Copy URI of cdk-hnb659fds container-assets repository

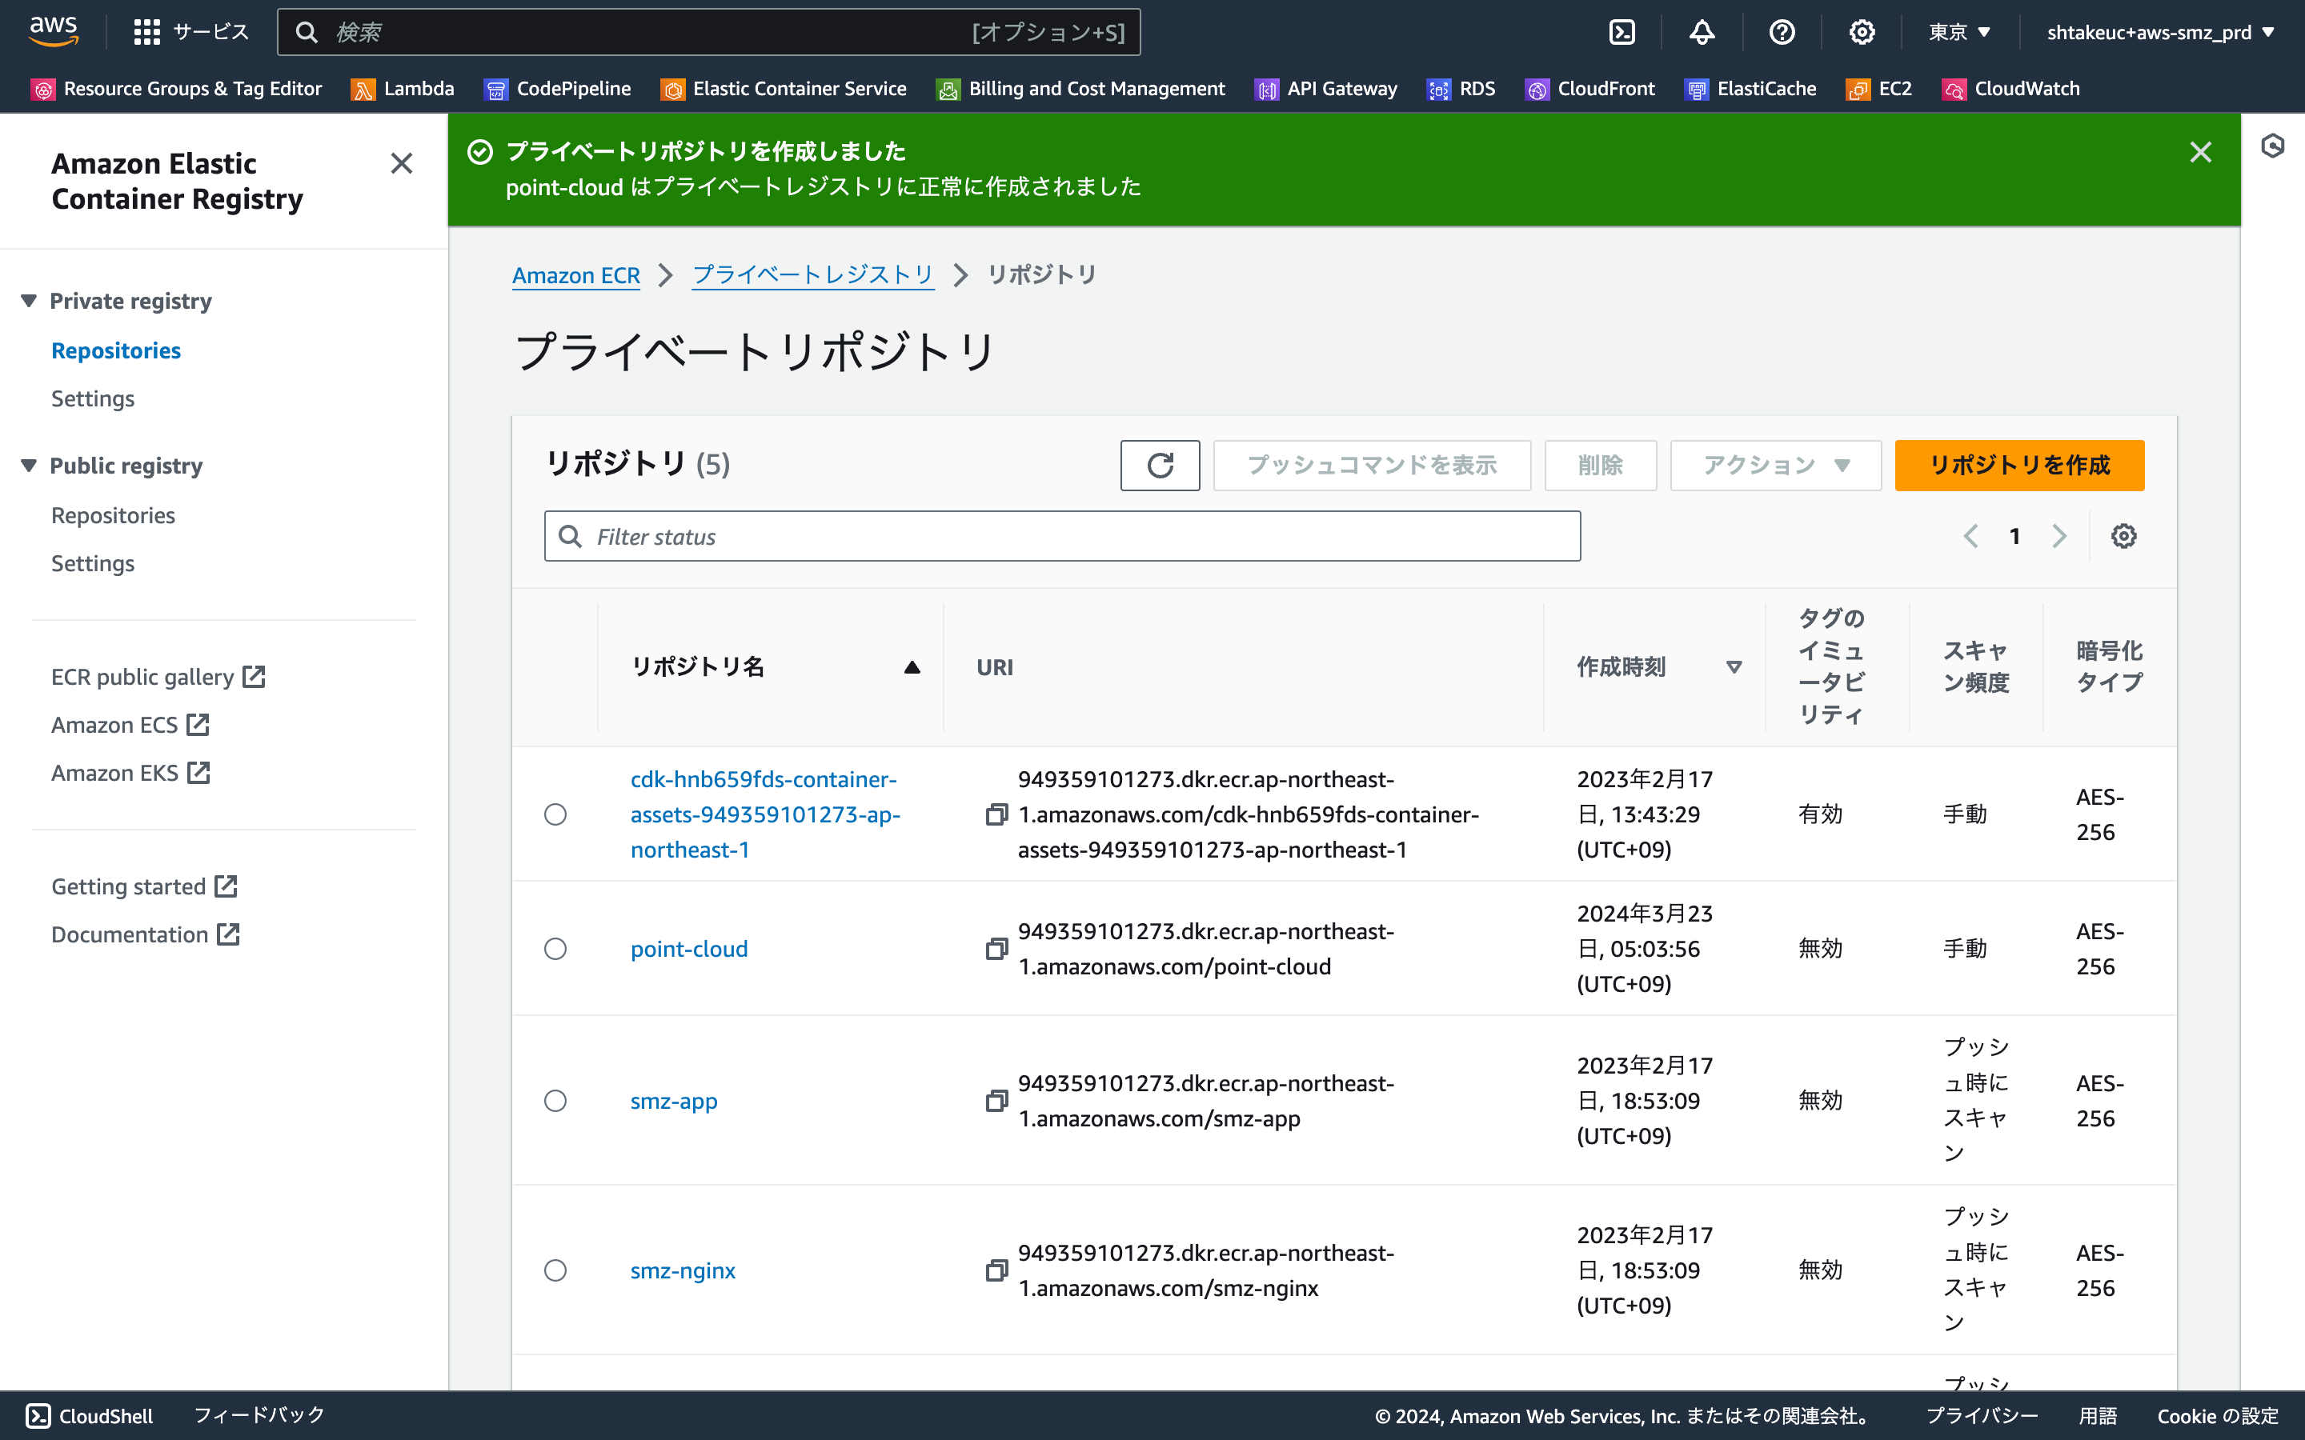[x=996, y=814]
